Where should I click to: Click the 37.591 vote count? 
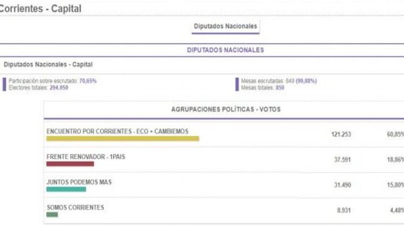coord(343,159)
